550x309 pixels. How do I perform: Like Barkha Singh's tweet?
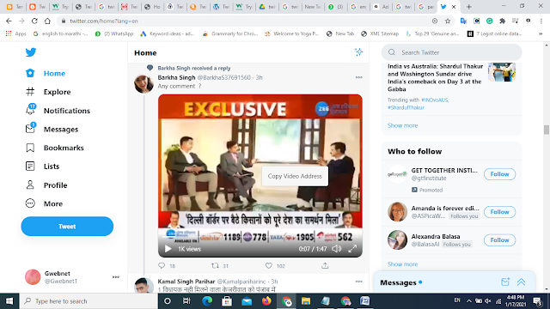269,266
